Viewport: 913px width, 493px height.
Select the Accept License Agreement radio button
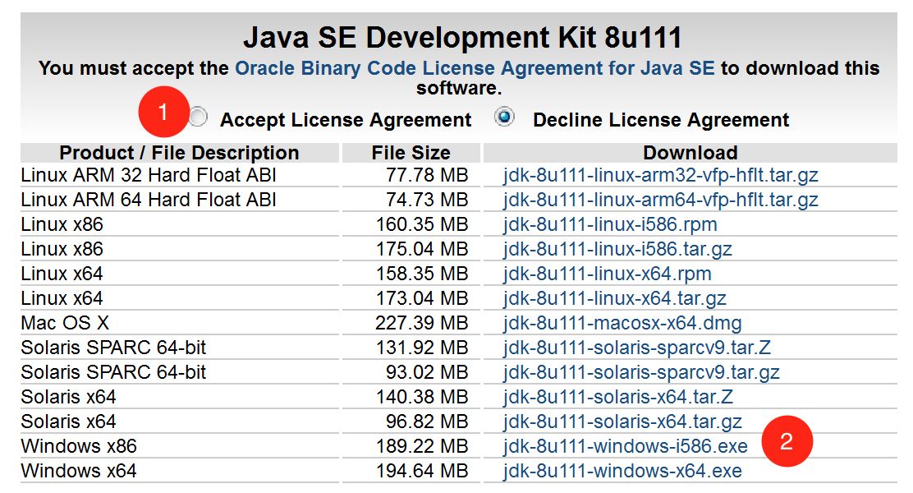point(198,117)
